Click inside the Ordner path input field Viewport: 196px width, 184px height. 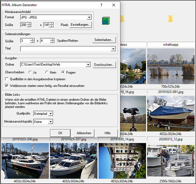(x=52, y=65)
